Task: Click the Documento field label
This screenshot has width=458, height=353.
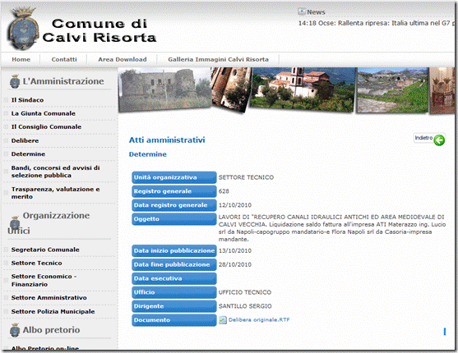Action: [x=174, y=320]
